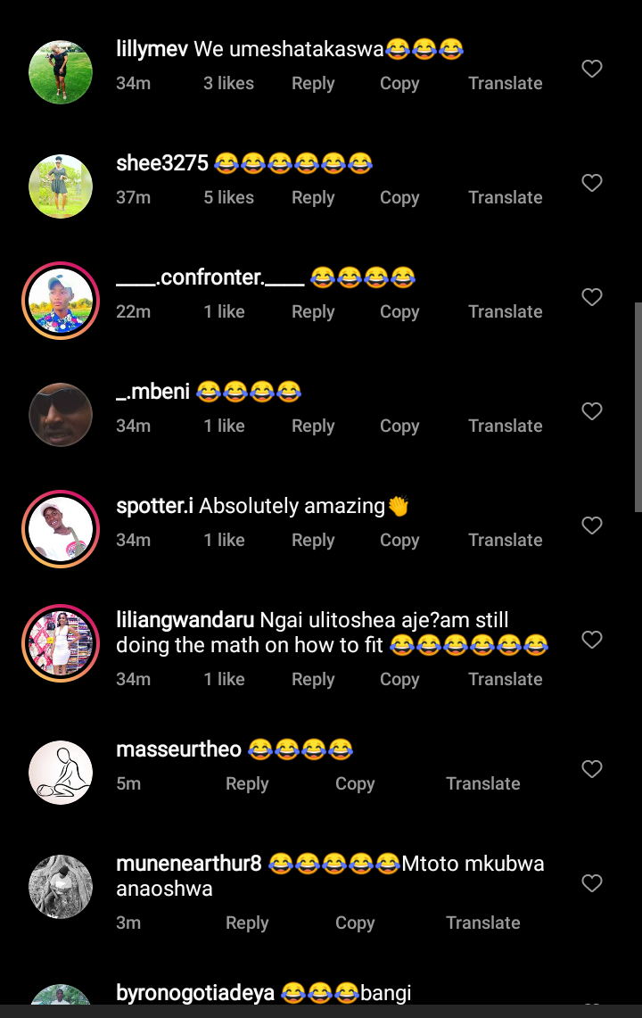The height and width of the screenshot is (1018, 642).
Task: Click the comments scrollbar thumb
Action: click(638, 407)
